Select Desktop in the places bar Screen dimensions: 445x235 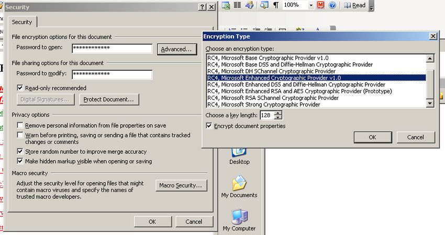(x=239, y=156)
